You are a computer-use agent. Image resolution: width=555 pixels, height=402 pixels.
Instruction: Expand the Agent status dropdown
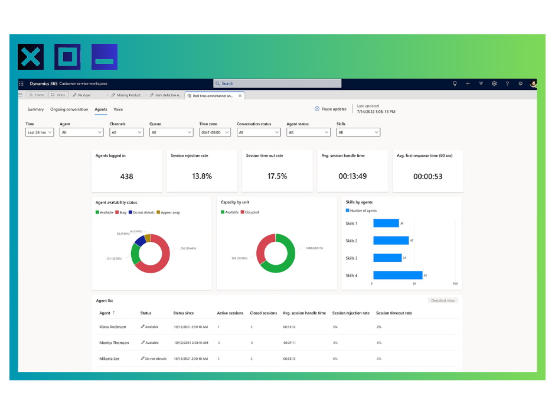(x=307, y=132)
